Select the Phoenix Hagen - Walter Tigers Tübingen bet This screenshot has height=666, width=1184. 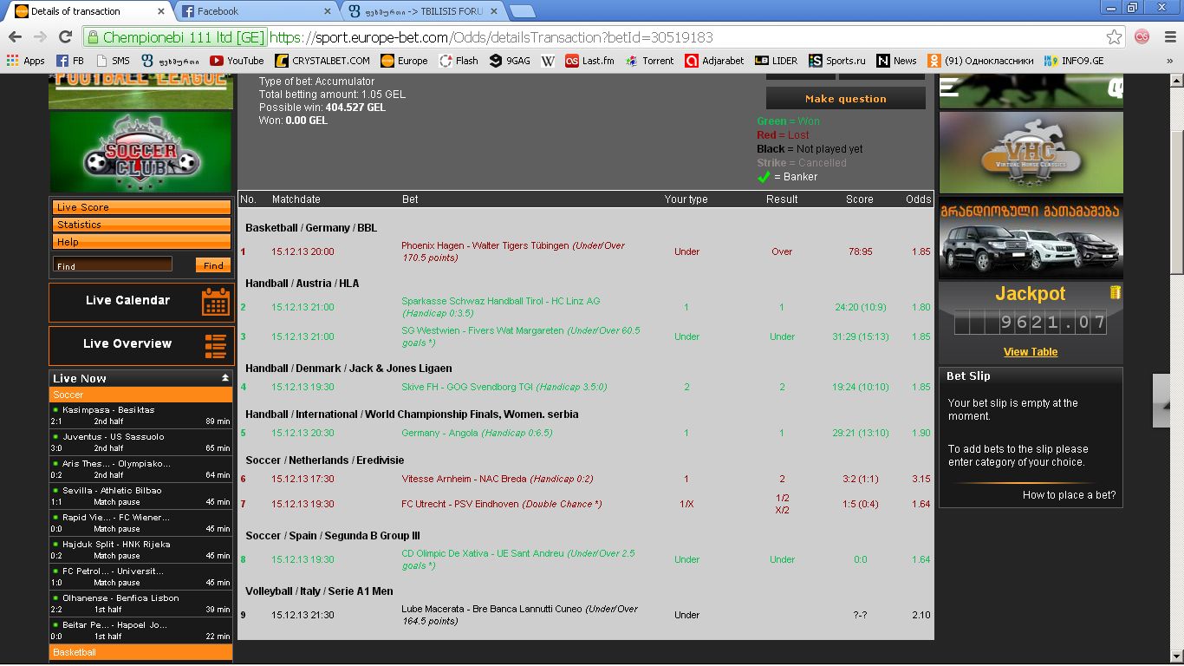(513, 251)
